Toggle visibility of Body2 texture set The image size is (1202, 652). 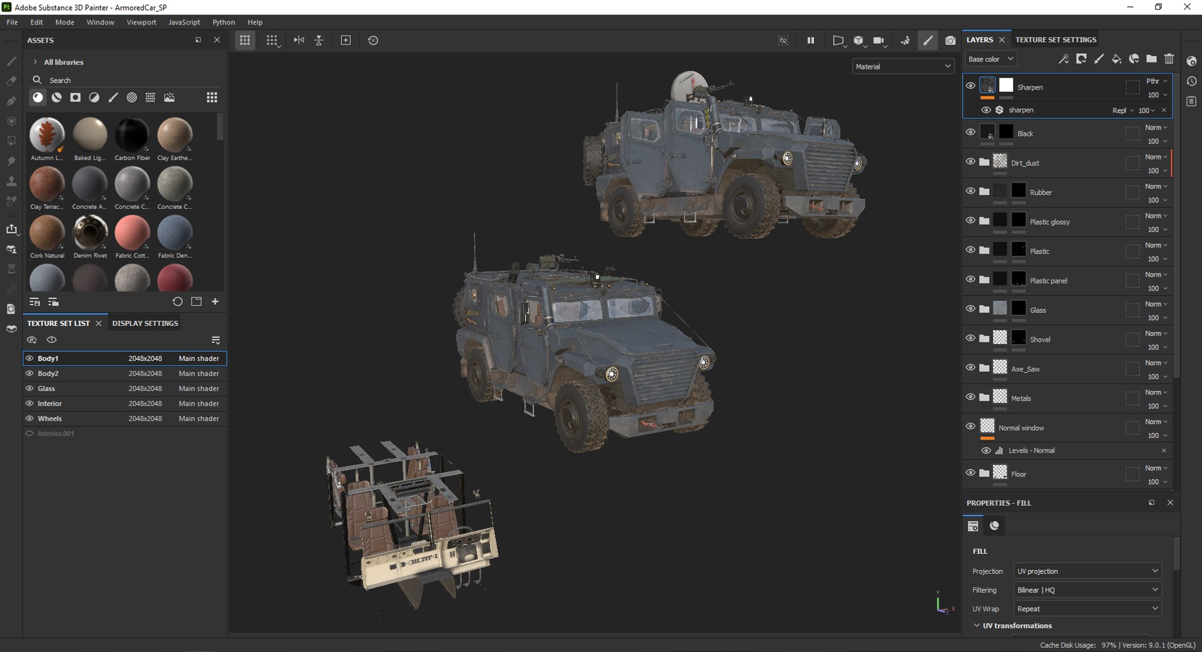pyautogui.click(x=29, y=374)
